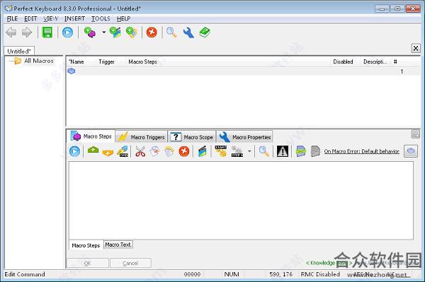Save the macro file with green floppy icon
Viewport: 425px width, 282px height.
point(47,33)
